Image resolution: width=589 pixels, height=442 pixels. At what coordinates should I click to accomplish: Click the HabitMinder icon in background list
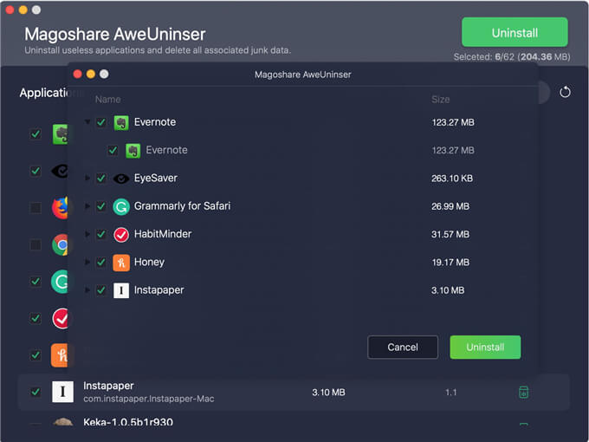[61, 318]
